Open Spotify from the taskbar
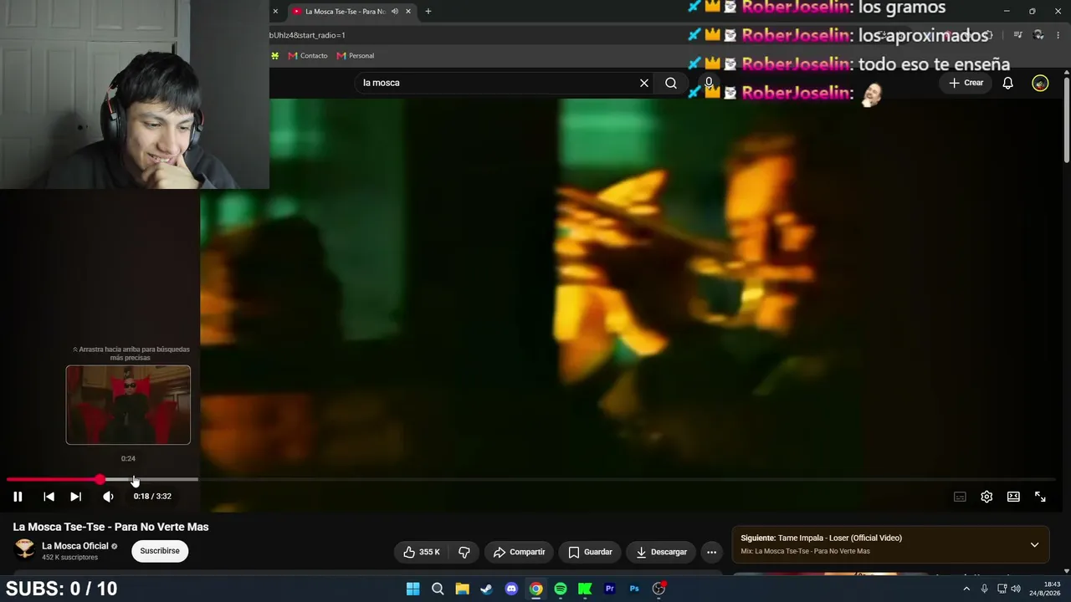This screenshot has height=602, width=1071. tap(561, 589)
